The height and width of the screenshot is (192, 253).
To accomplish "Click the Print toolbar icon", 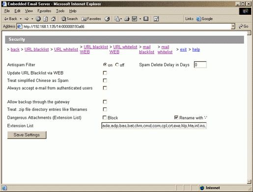I will coord(127,19).
